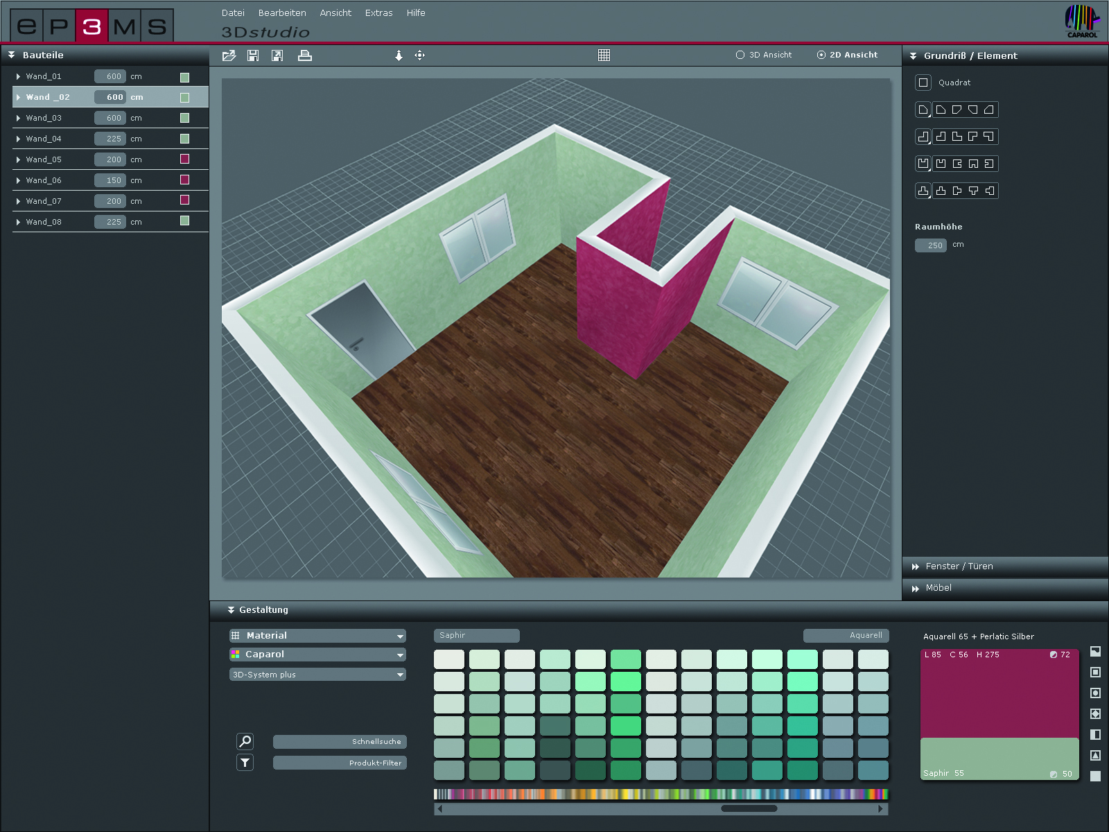Open the Material dropdown
1109x832 pixels.
click(317, 636)
